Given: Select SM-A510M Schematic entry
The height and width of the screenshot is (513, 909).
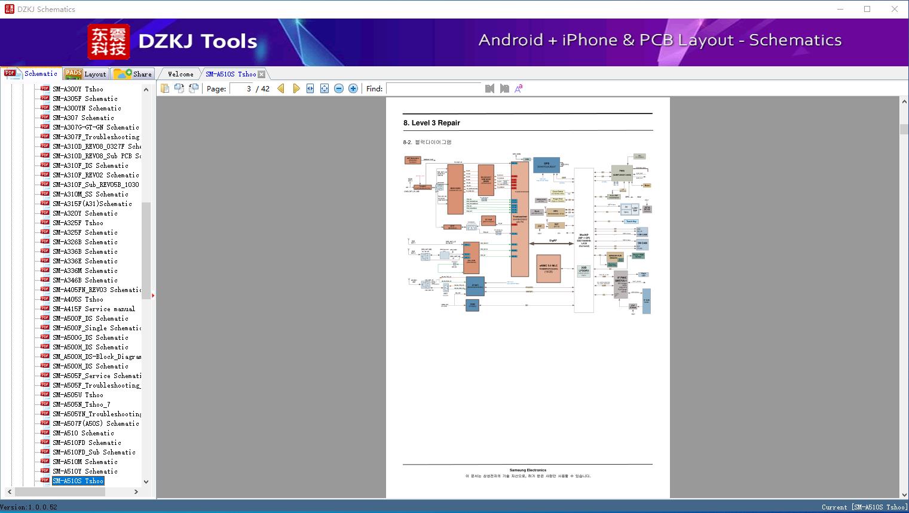Looking at the screenshot, I should [85, 462].
